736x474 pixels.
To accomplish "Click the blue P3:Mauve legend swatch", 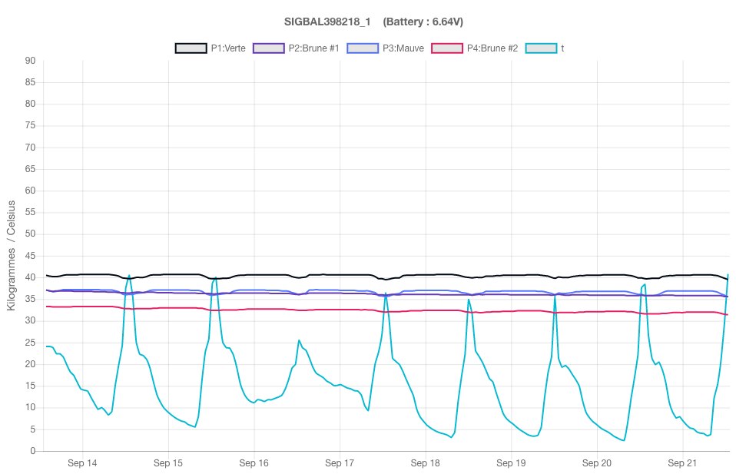I will 363,48.
